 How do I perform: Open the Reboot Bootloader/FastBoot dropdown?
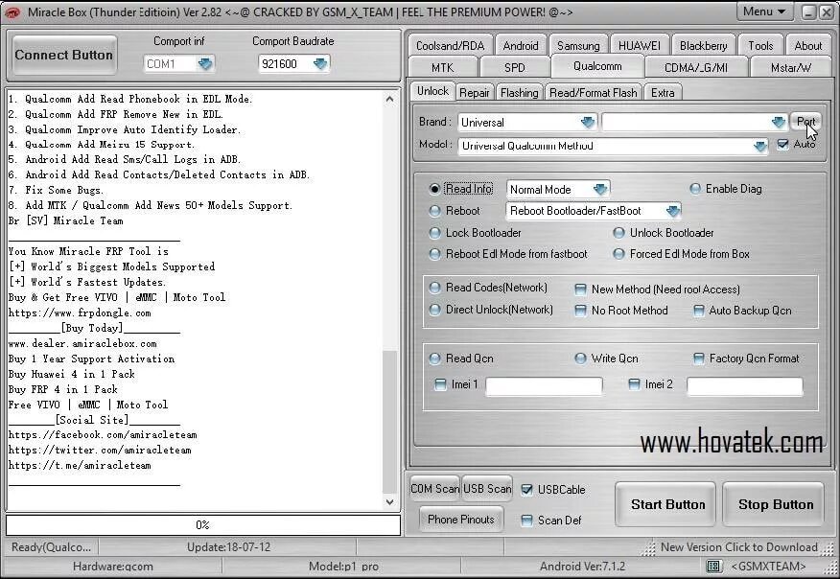[673, 211]
